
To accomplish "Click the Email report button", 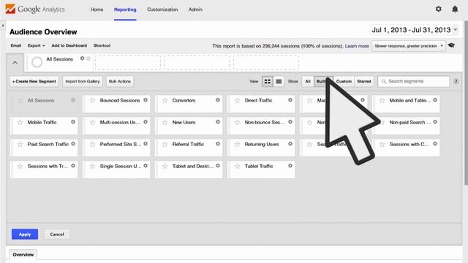I will [16, 45].
